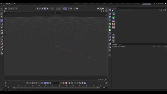Toggle Z axis lock

pos(14,9)
